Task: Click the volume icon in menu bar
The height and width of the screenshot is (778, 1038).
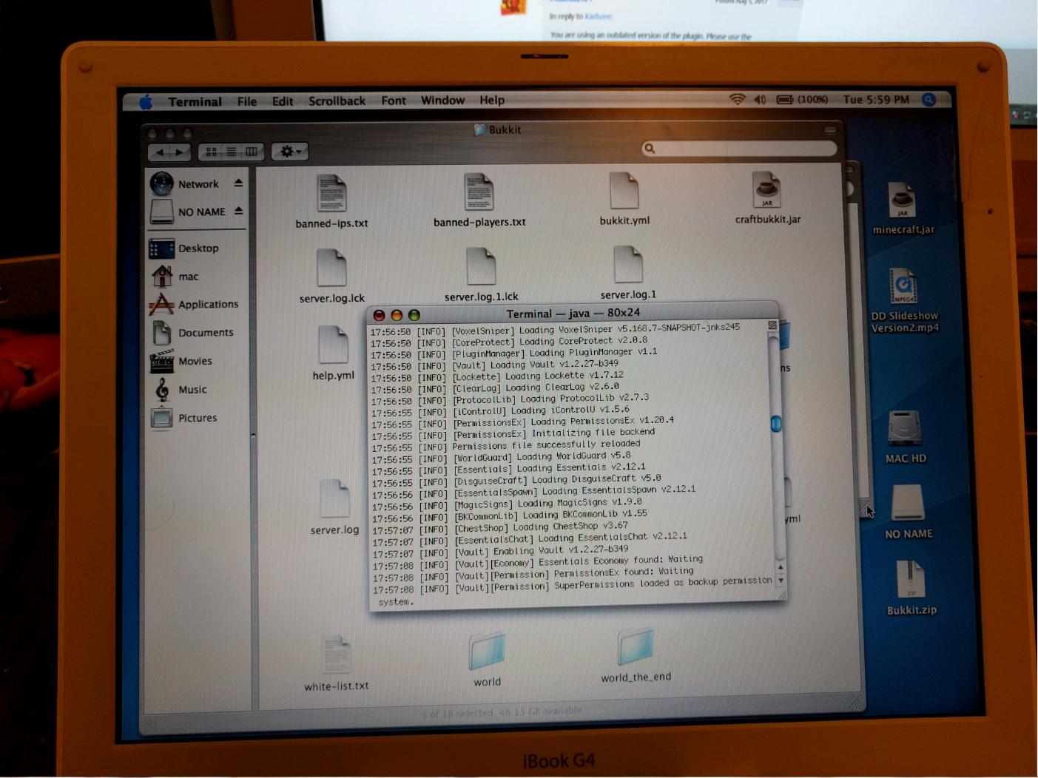Action: click(x=760, y=99)
